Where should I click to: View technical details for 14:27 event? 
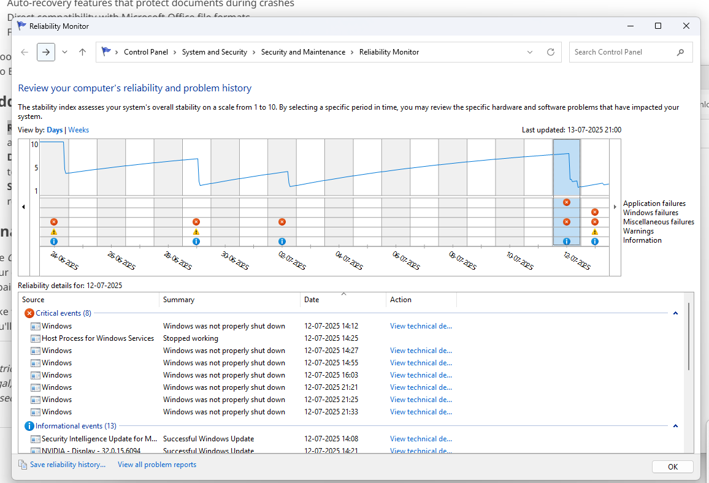tap(421, 351)
